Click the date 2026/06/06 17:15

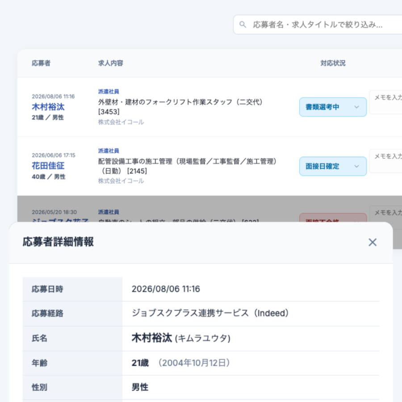[53, 155]
